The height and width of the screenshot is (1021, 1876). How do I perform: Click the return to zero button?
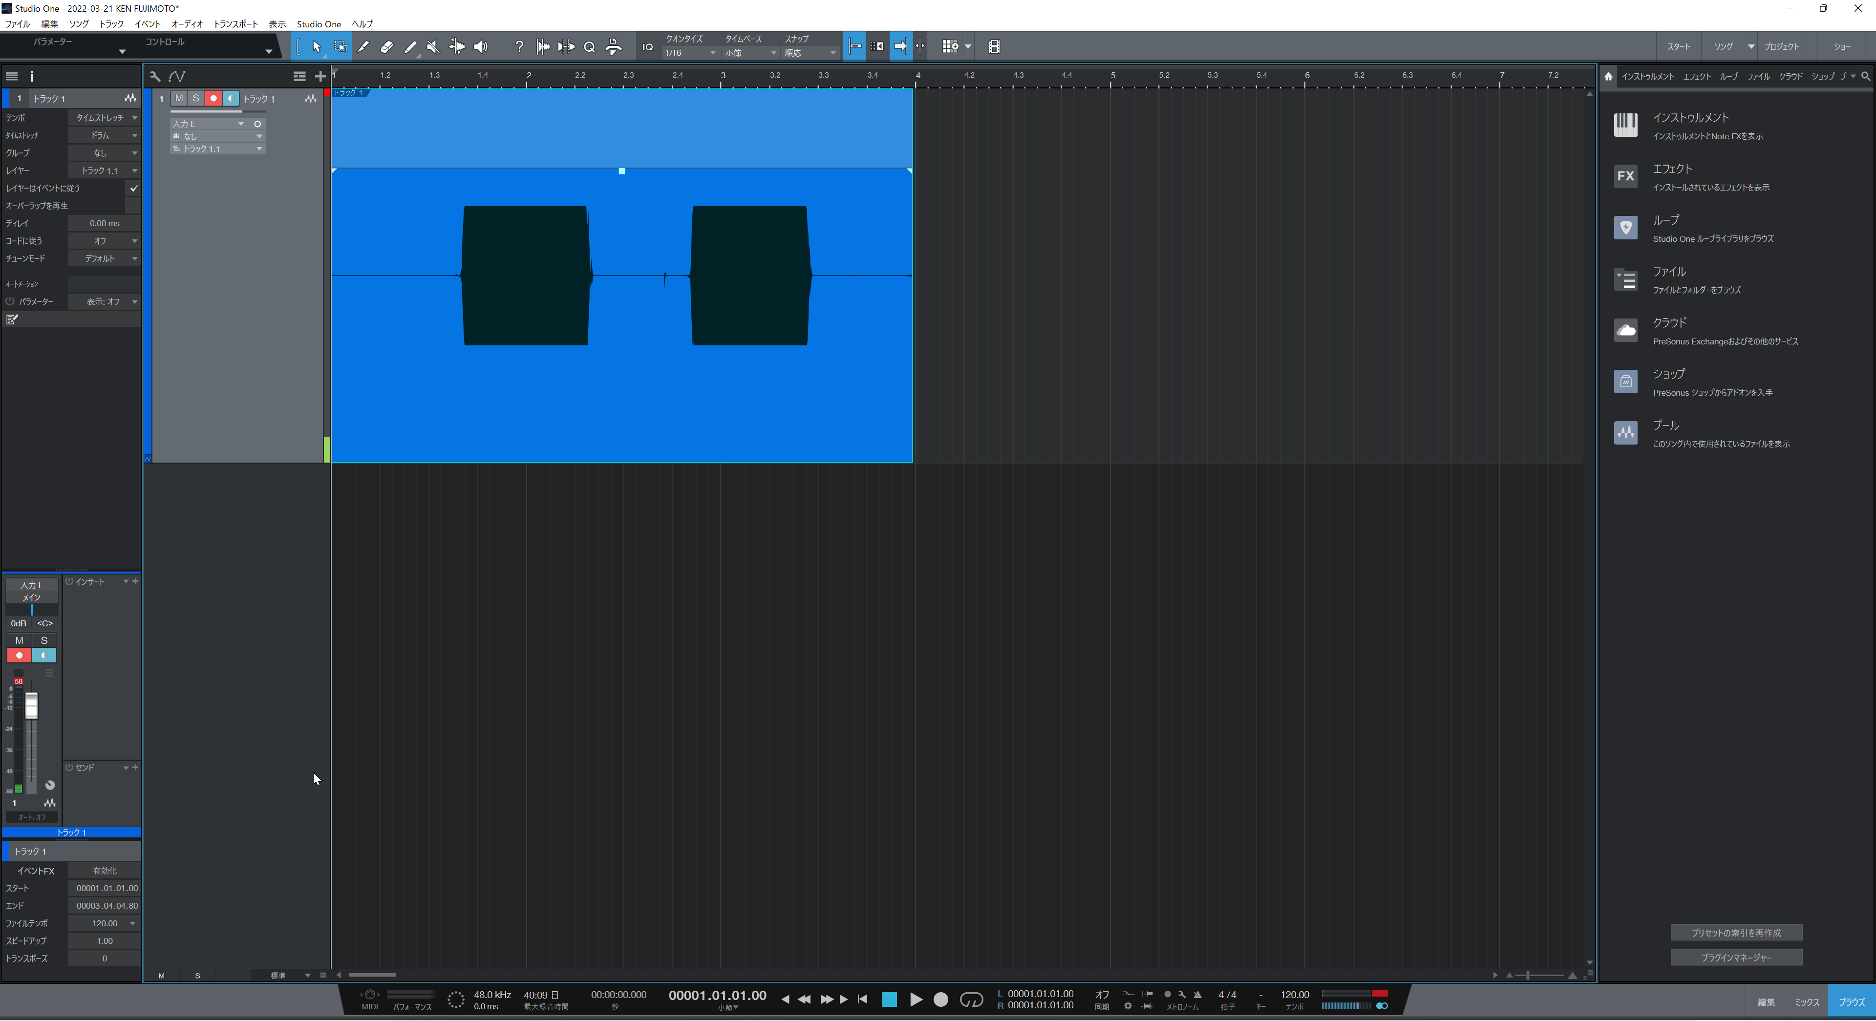[x=862, y=1000]
